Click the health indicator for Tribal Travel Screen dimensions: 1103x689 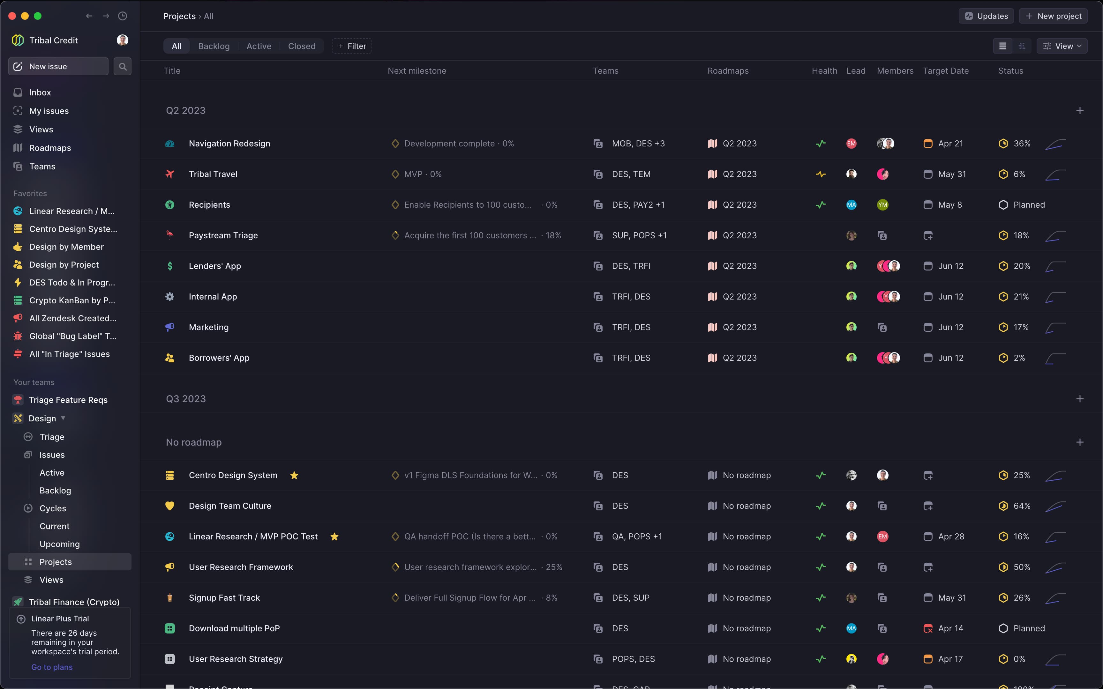click(x=821, y=174)
